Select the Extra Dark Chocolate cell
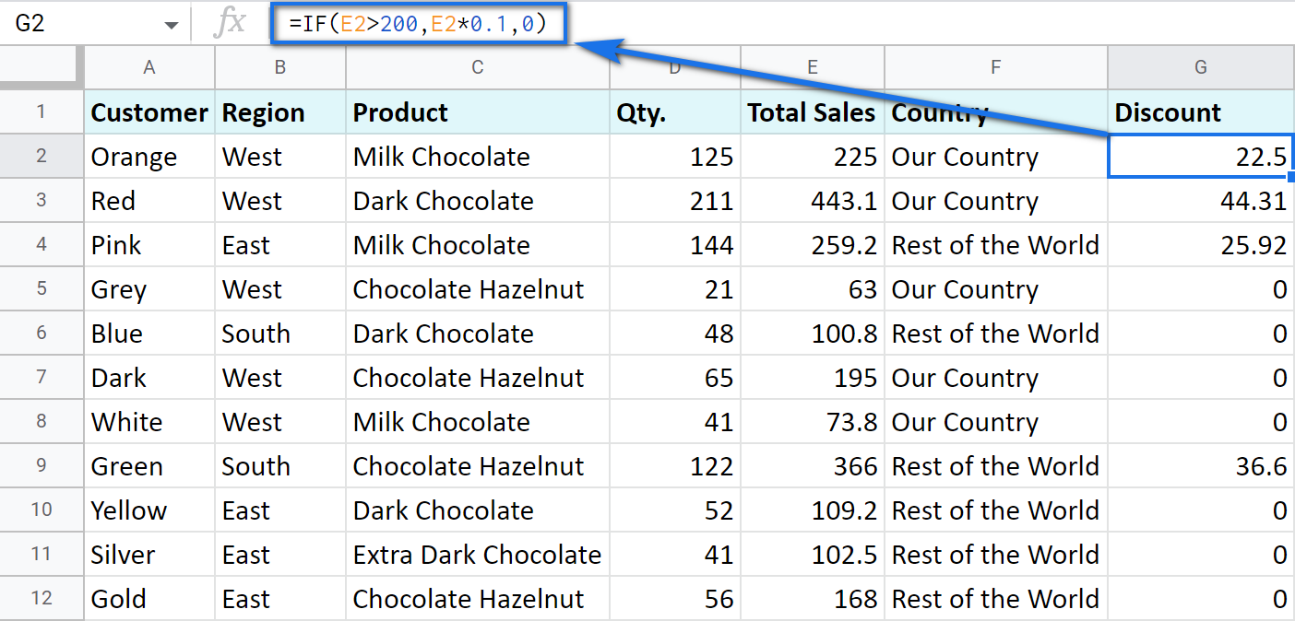 point(477,554)
